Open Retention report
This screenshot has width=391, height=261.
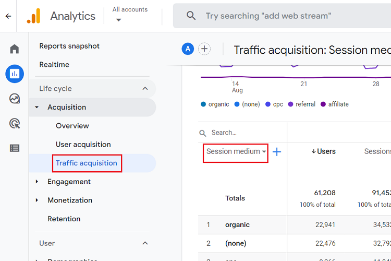coord(64,219)
